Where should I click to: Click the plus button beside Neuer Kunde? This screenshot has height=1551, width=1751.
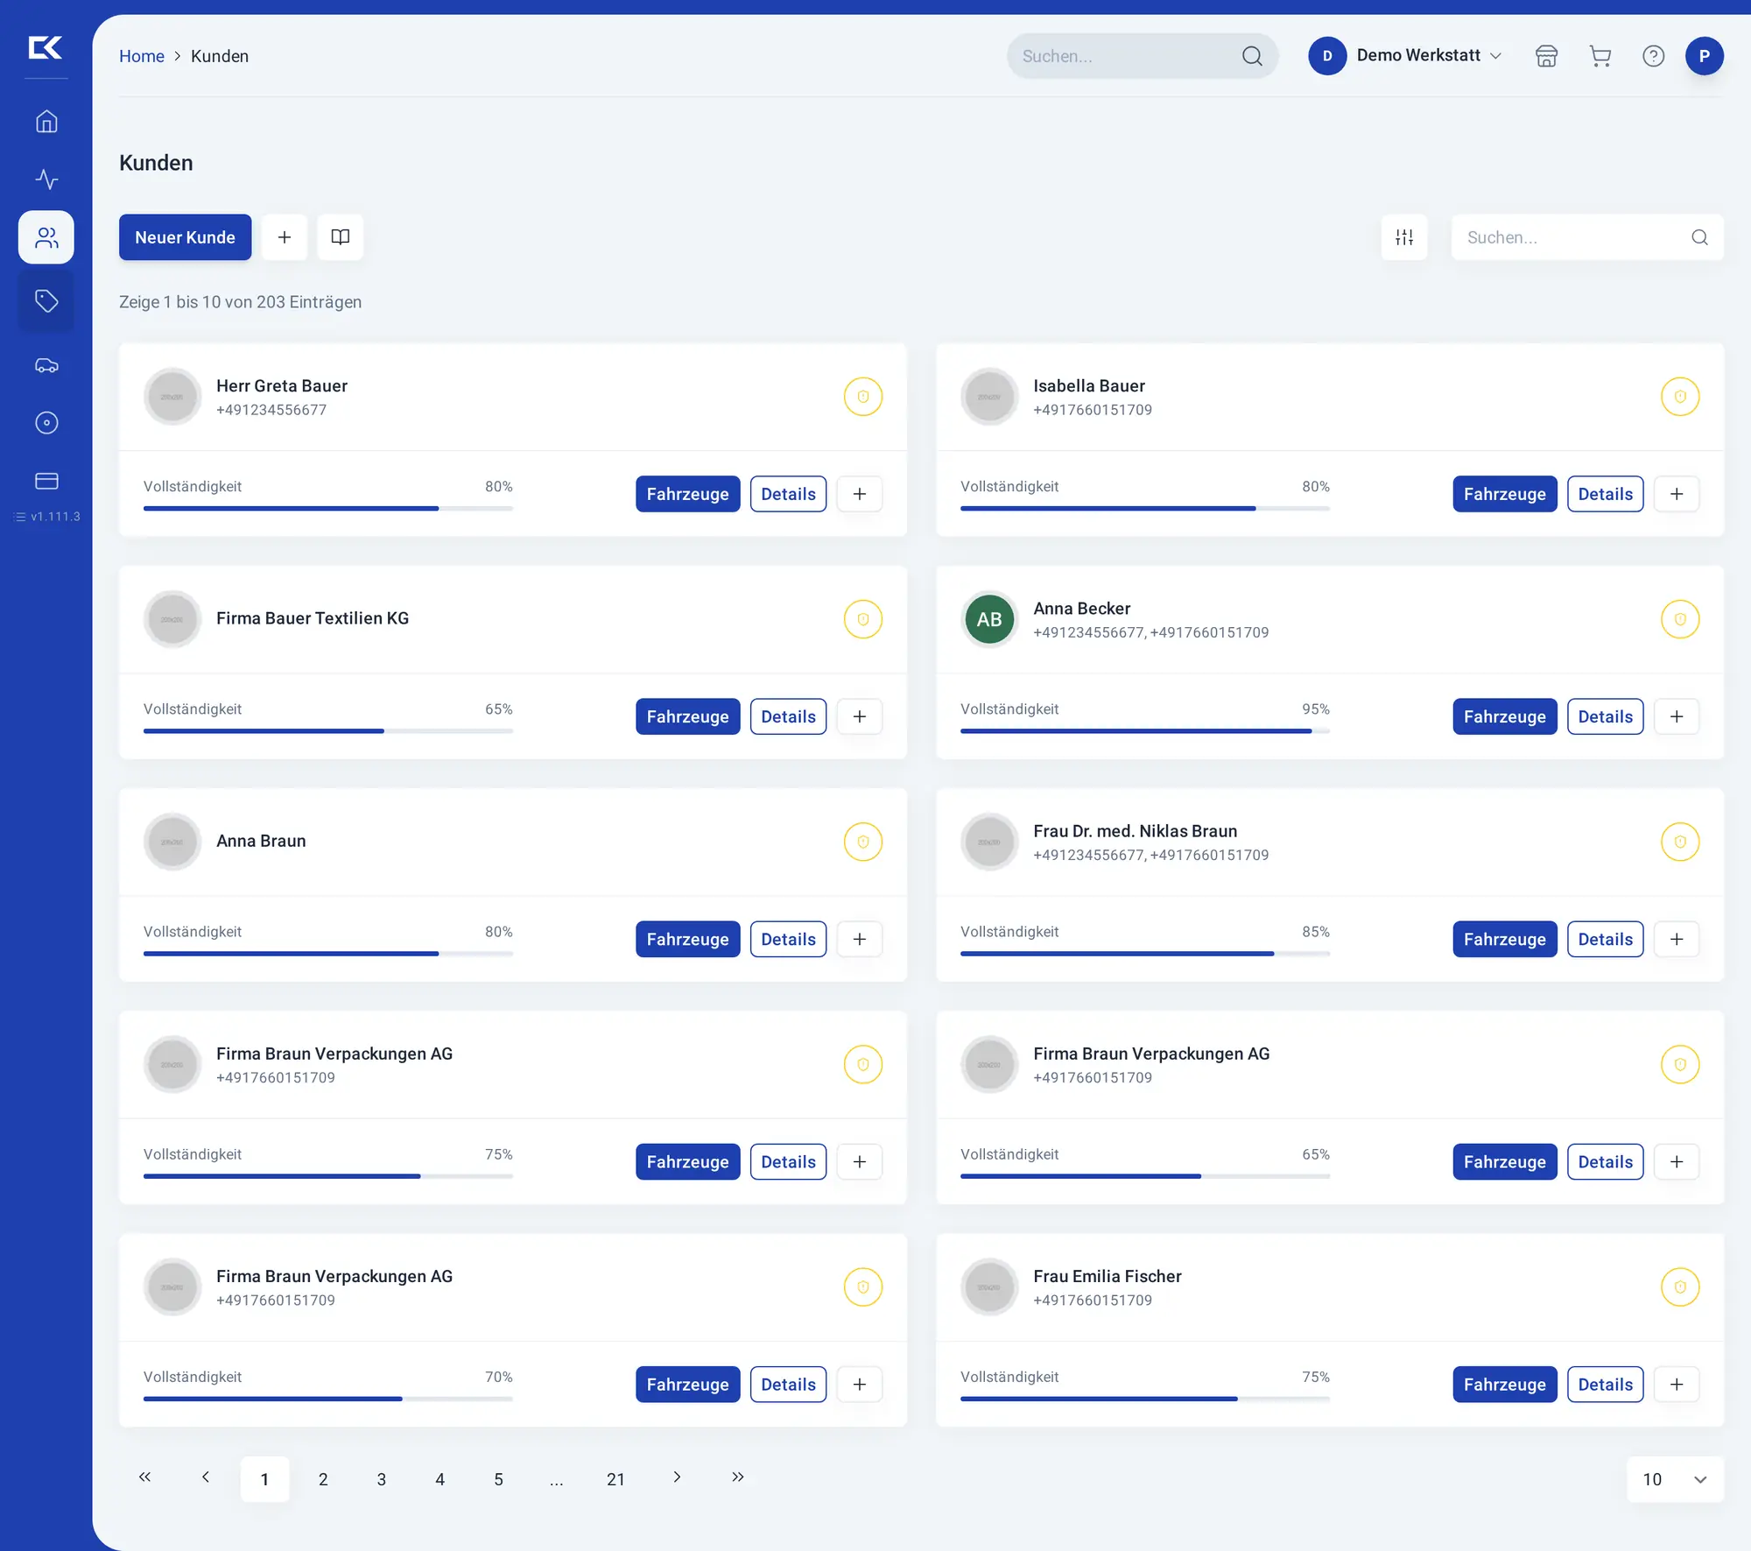[285, 237]
